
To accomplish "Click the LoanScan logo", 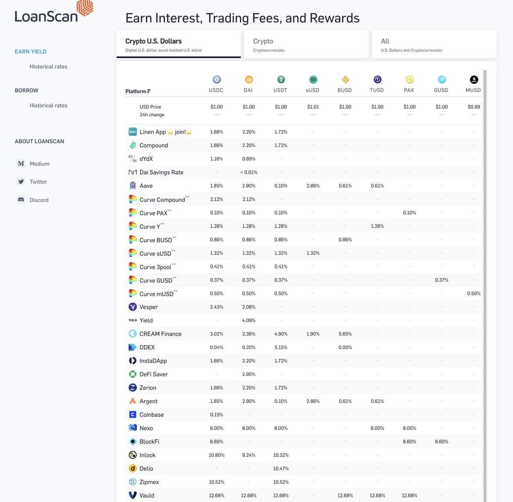I will point(54,12).
